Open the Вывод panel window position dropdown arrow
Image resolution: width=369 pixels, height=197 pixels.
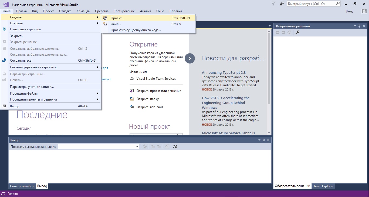point(259,140)
